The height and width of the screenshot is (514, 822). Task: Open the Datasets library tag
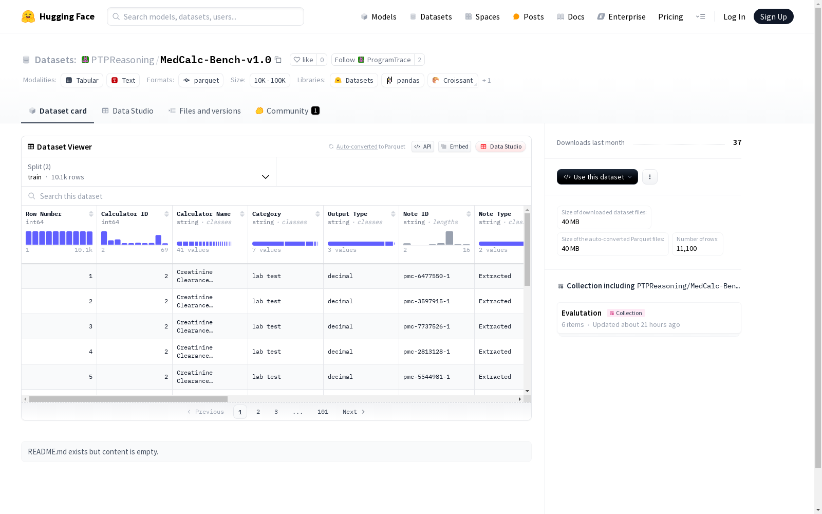(x=354, y=80)
